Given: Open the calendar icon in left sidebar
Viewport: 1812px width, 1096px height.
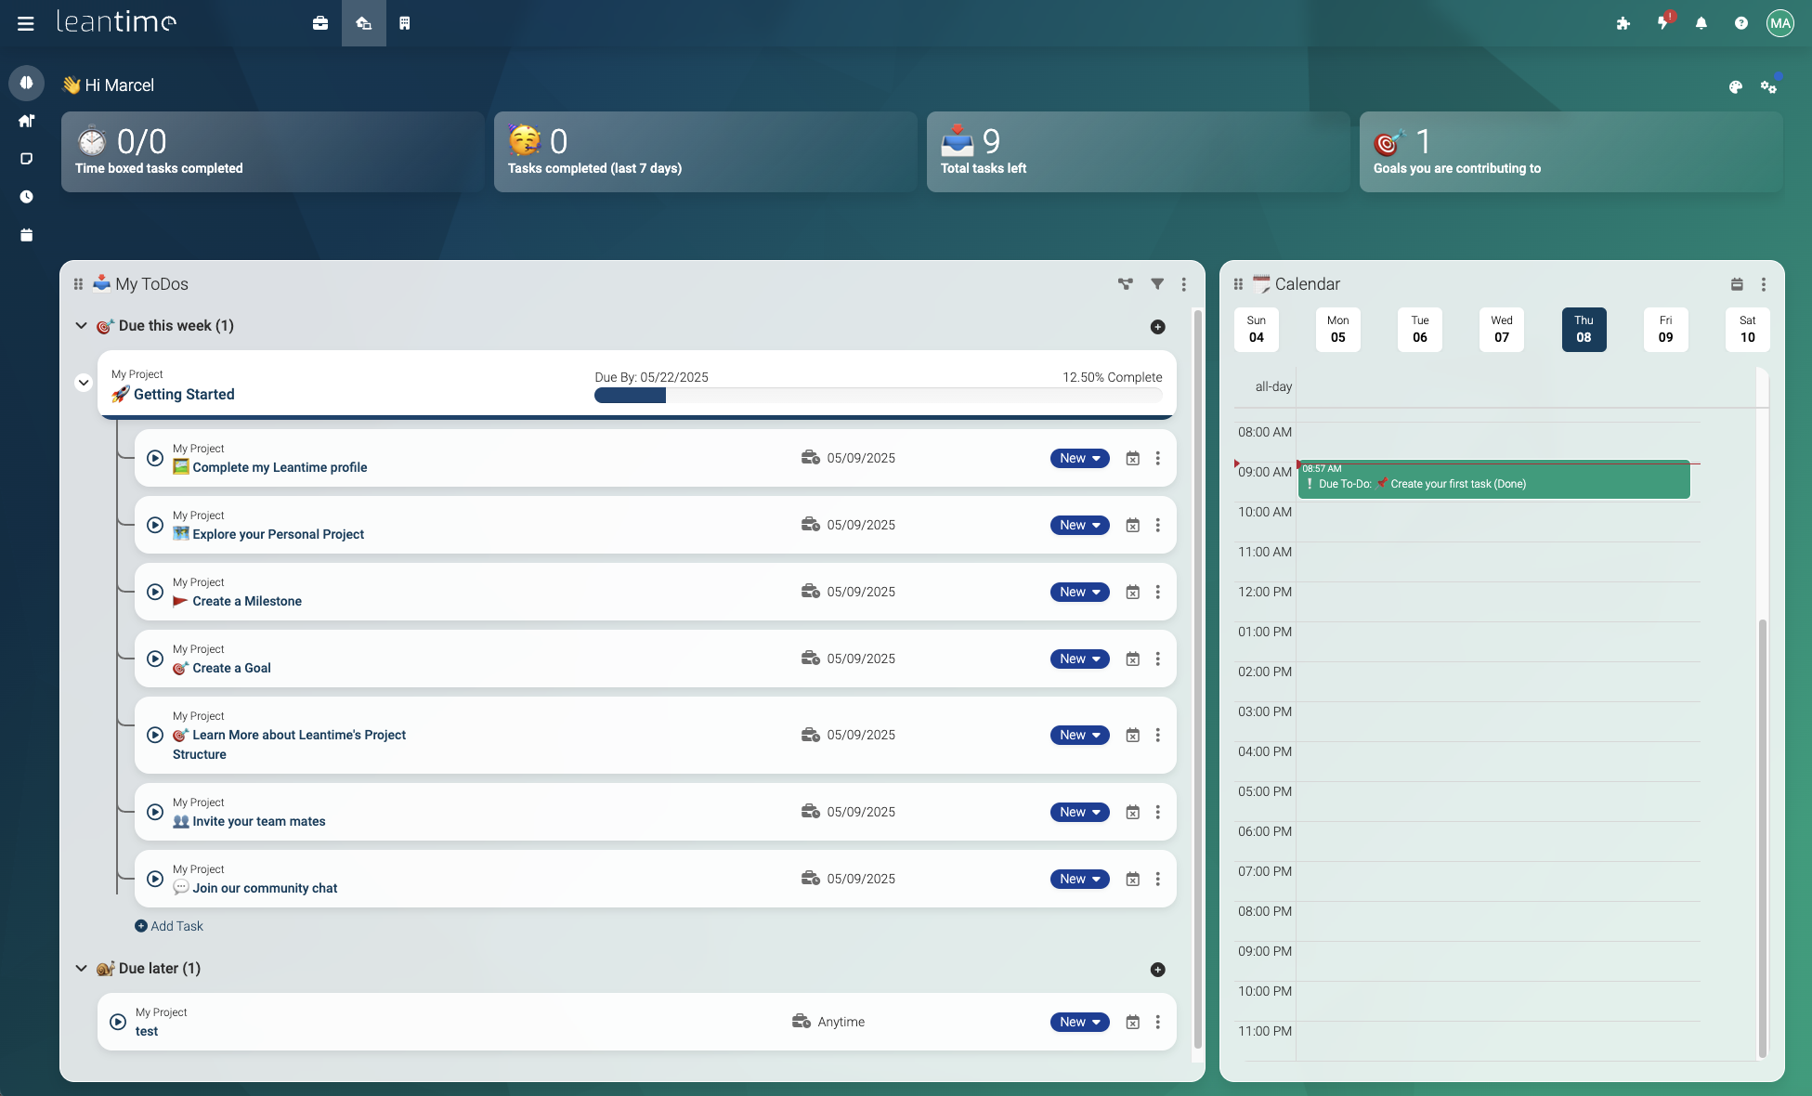Looking at the screenshot, I should (x=26, y=234).
